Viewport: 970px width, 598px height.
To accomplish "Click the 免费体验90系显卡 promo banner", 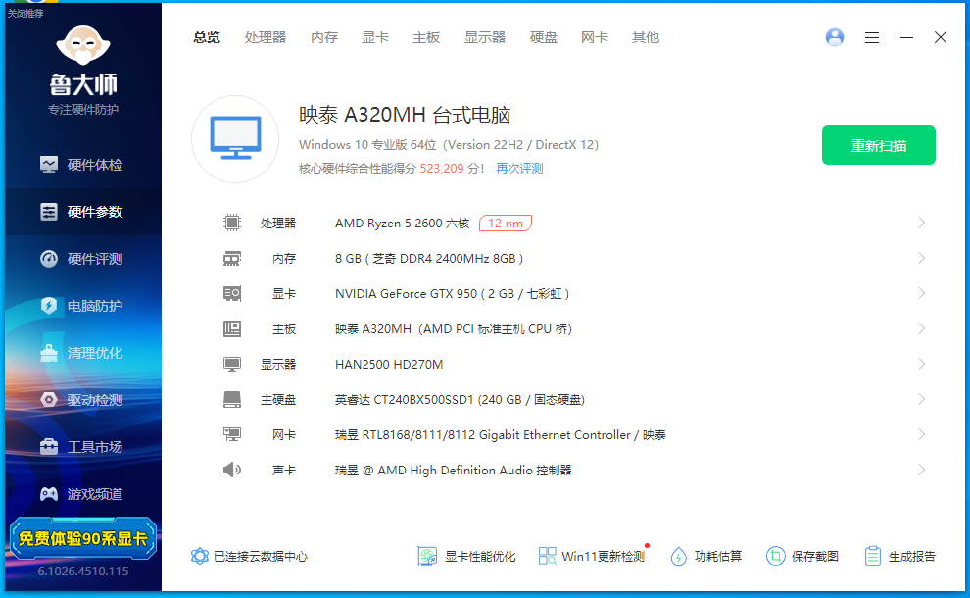I will coord(83,538).
